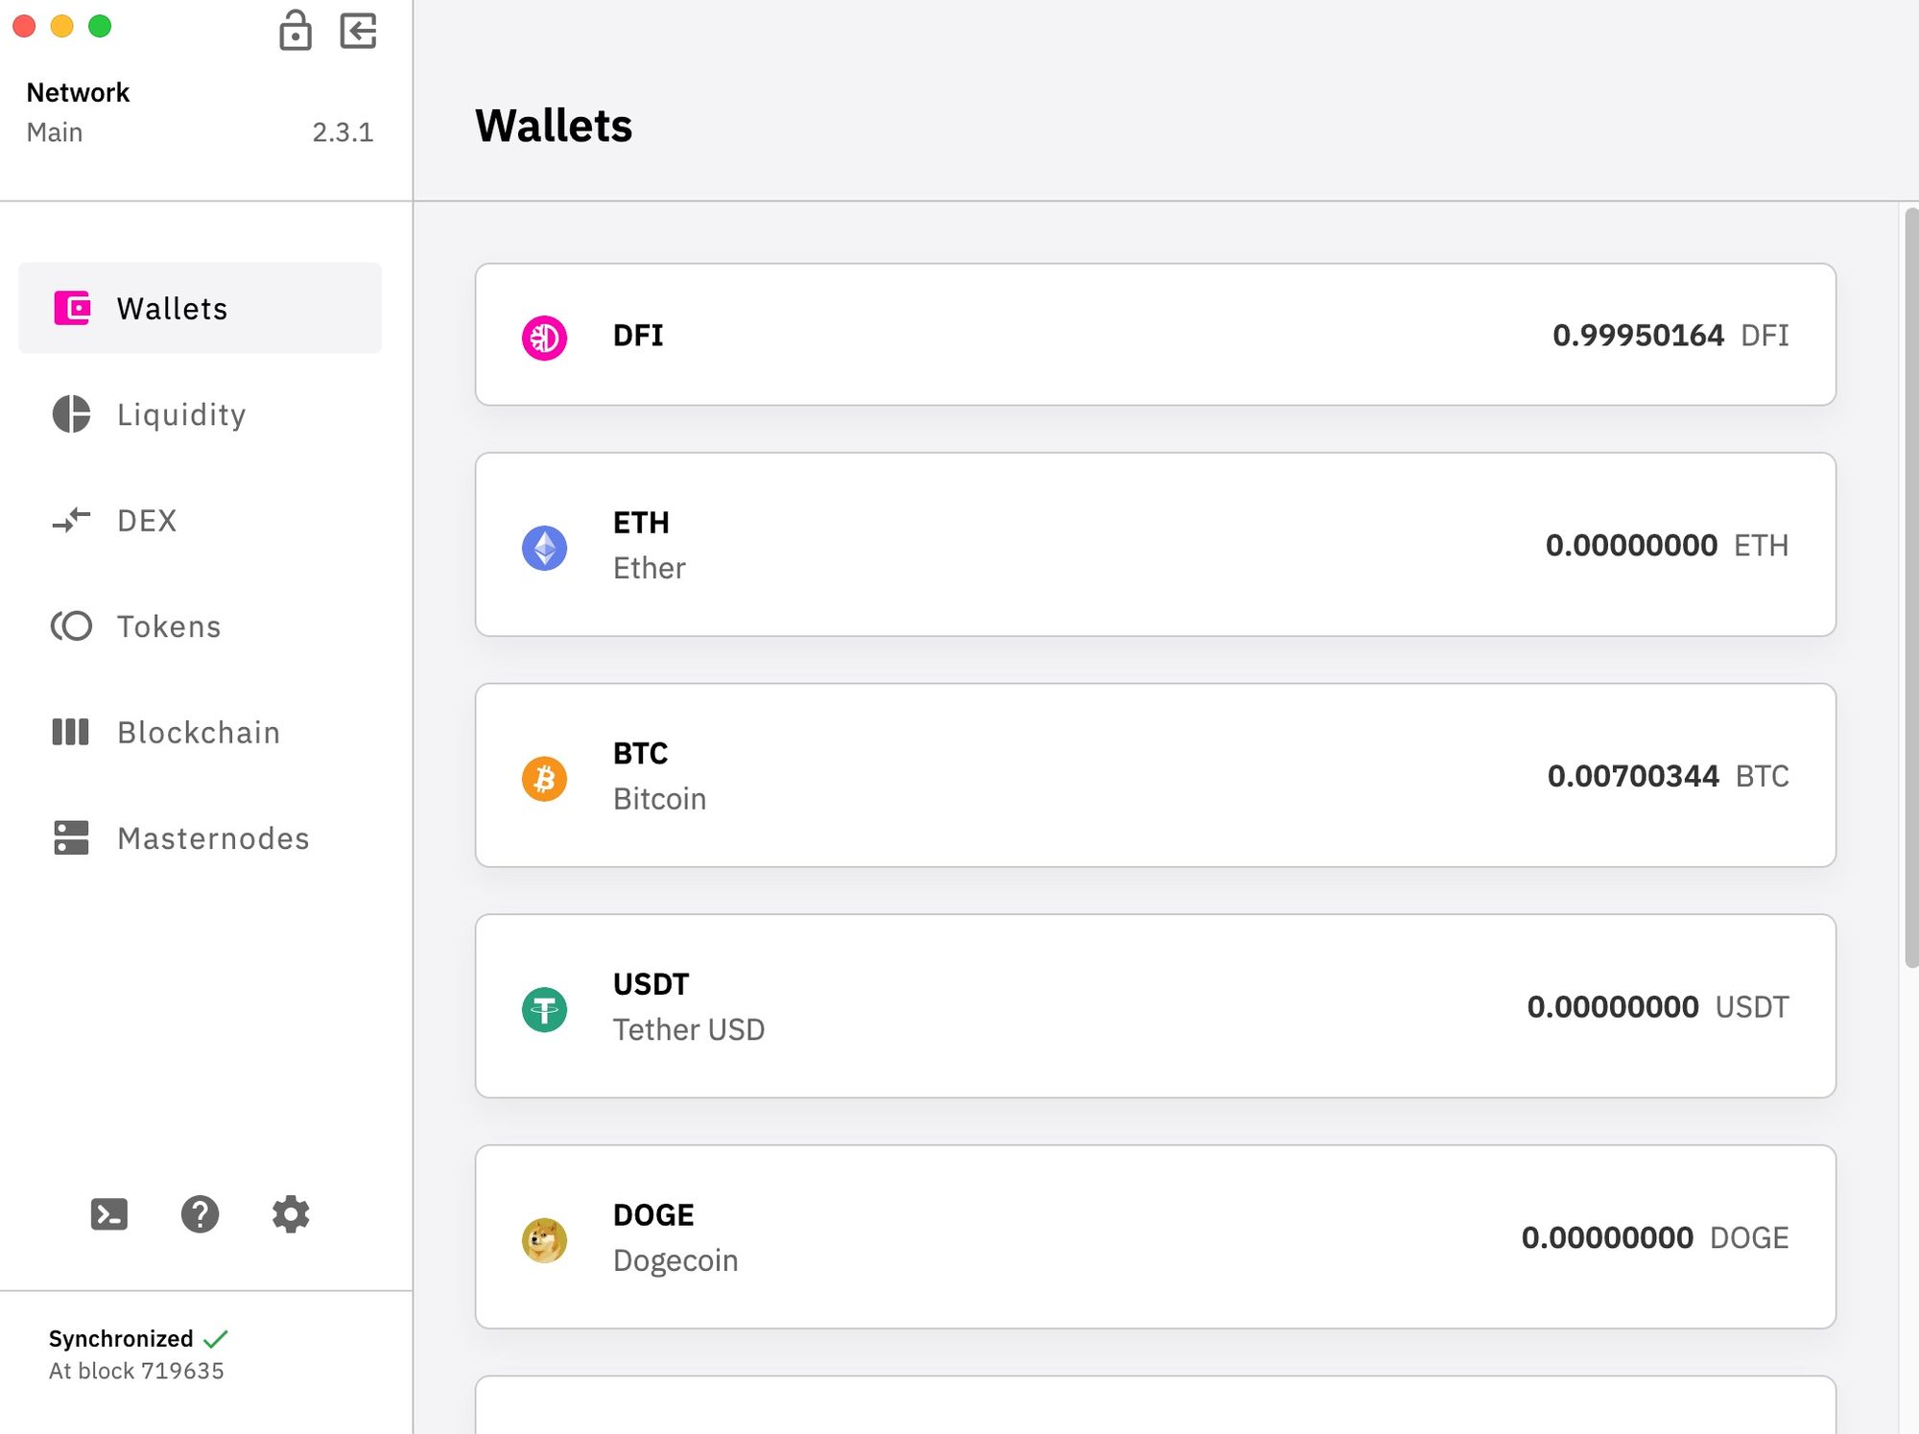Image resolution: width=1919 pixels, height=1434 pixels.
Task: Open the Masternodes page
Action: 213,838
